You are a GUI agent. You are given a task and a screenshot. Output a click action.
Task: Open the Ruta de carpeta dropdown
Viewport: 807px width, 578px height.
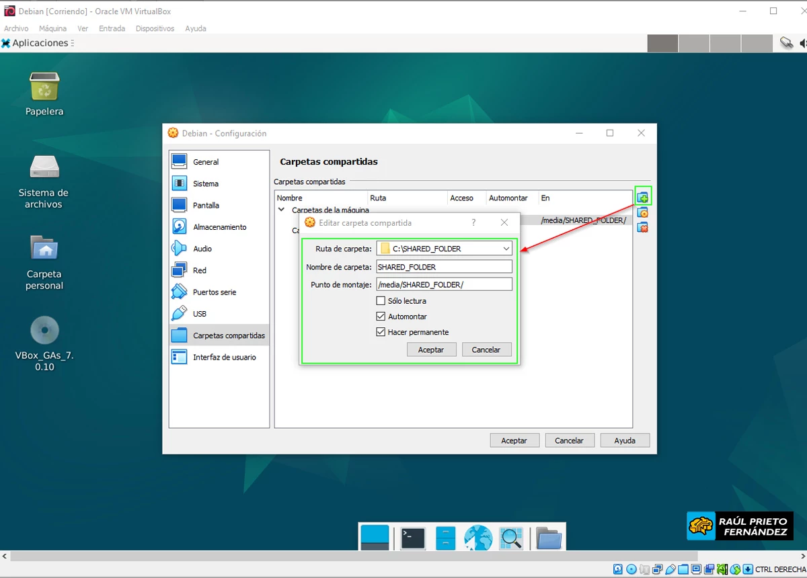point(506,248)
